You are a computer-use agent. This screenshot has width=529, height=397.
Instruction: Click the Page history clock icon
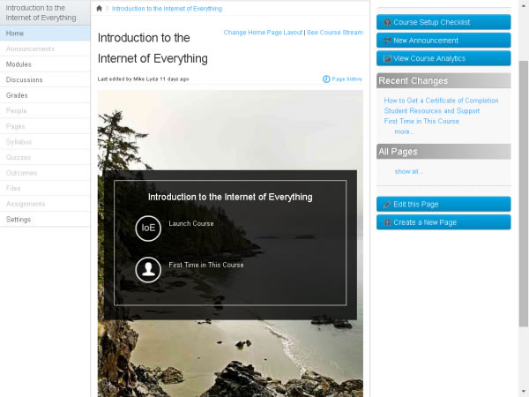[326, 79]
